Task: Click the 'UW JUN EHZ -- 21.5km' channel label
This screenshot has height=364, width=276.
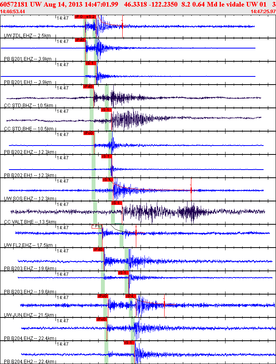Action: click(29, 315)
